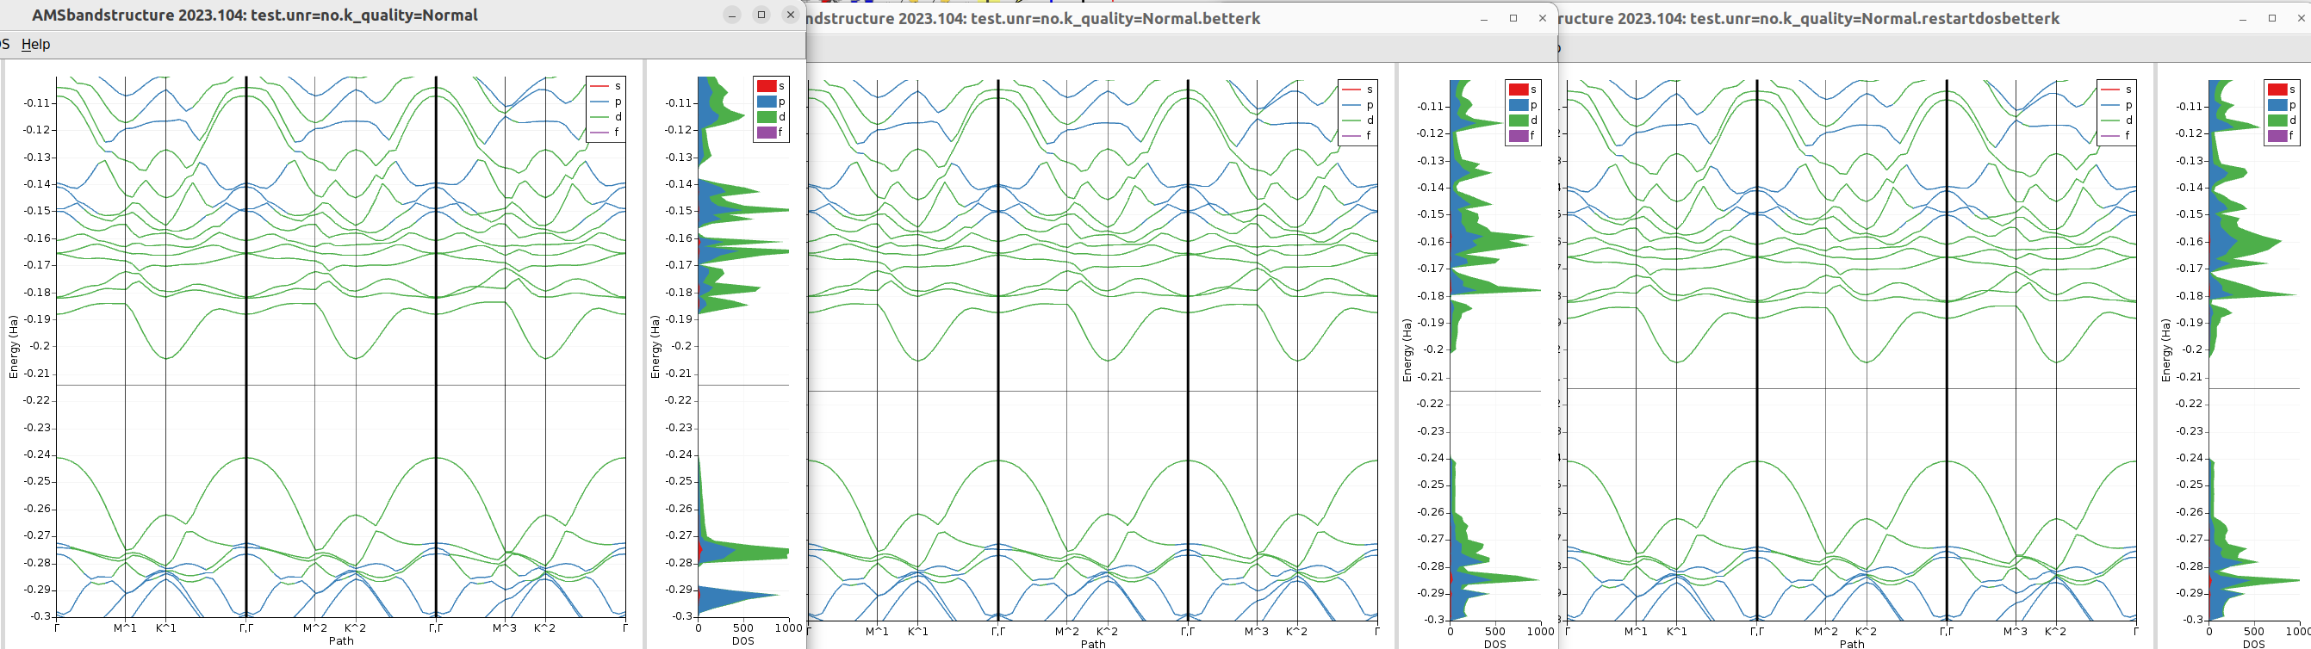Close the Normal.betterk window
2311x649 pixels.
(1542, 18)
